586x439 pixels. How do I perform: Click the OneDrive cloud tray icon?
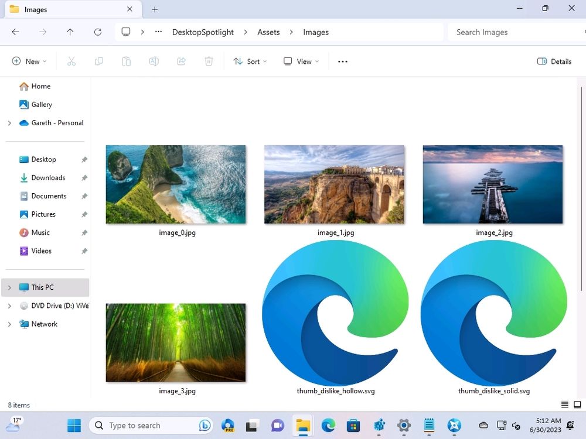coord(483,425)
